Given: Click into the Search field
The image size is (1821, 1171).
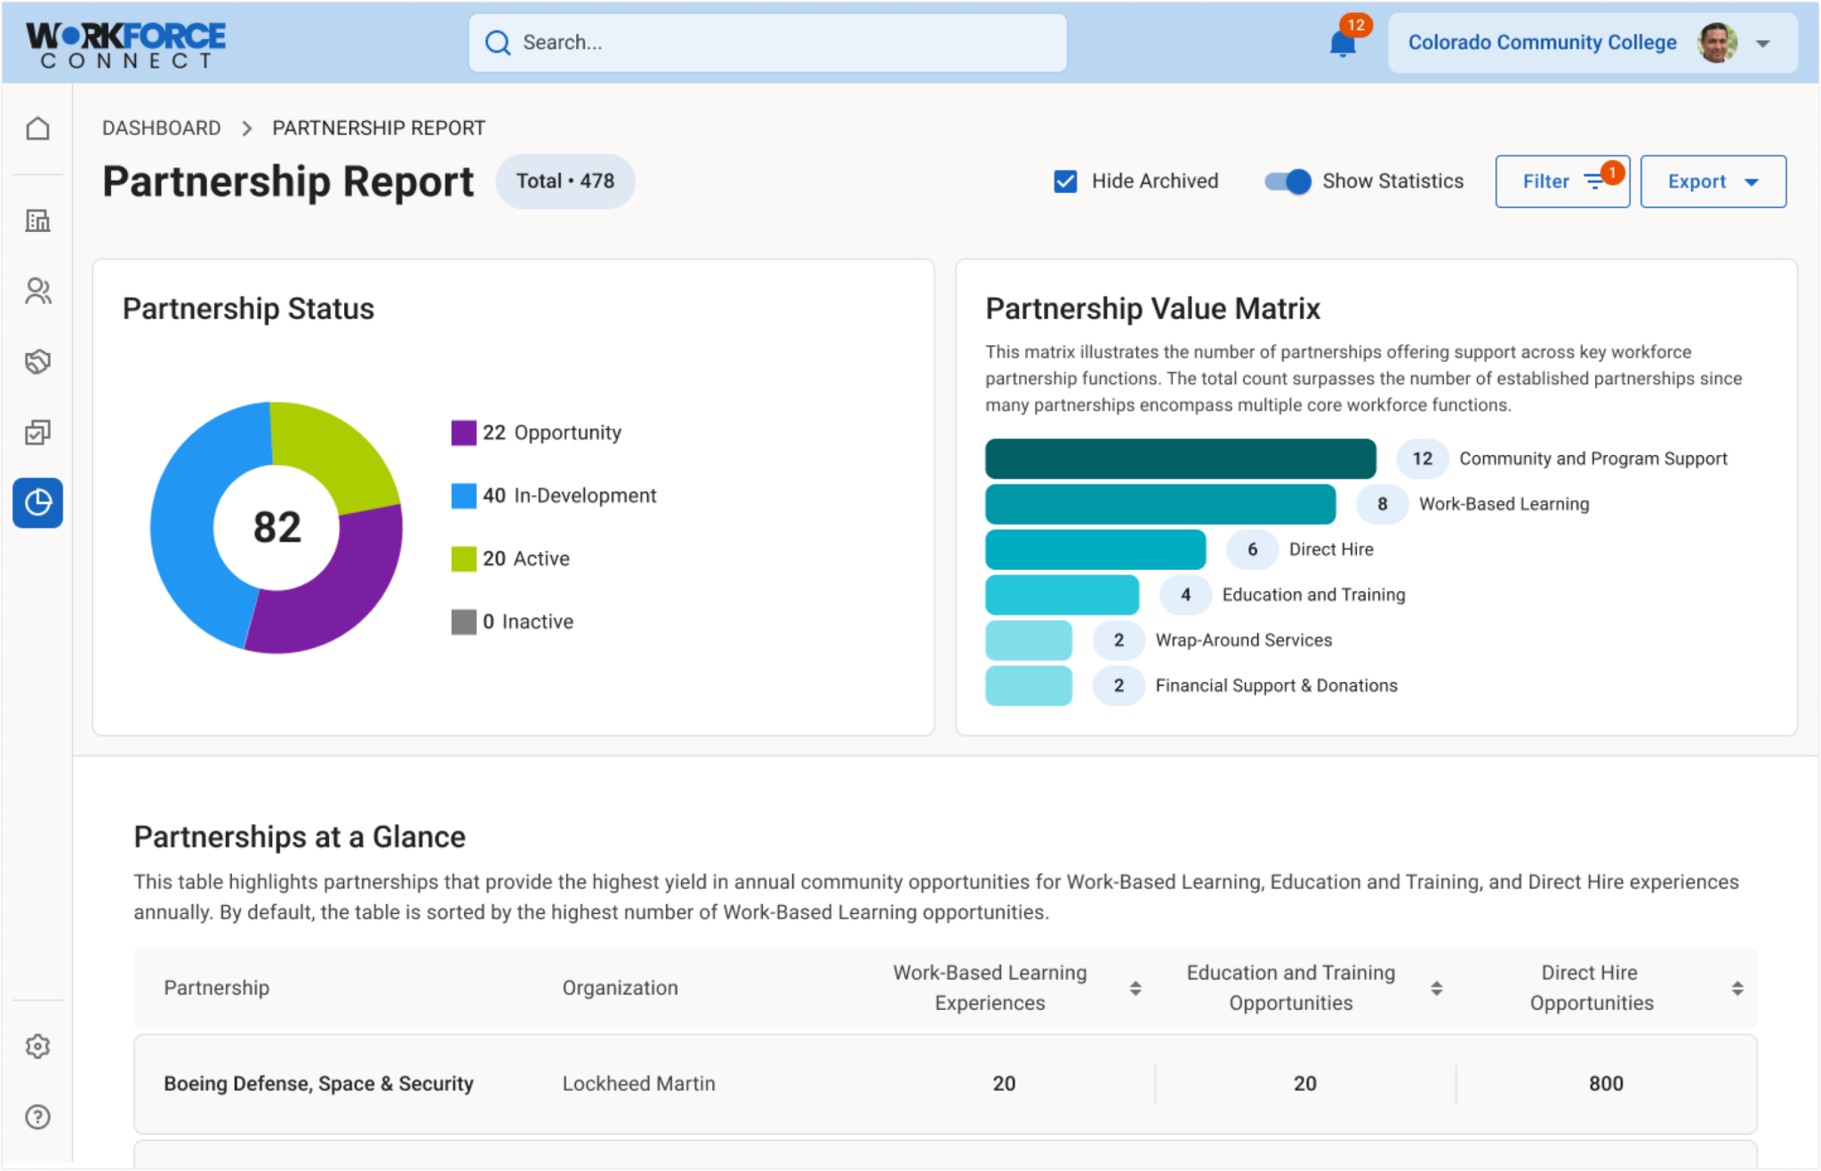Looking at the screenshot, I should pyautogui.click(x=767, y=43).
